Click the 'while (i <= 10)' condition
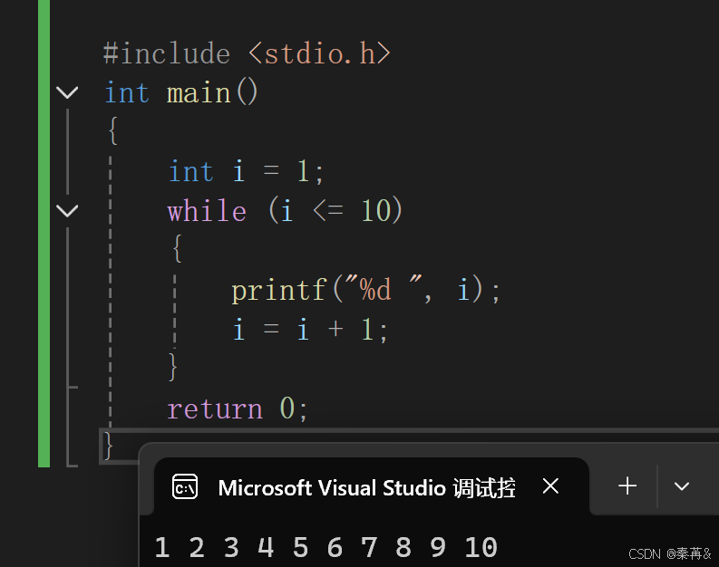 (285, 211)
